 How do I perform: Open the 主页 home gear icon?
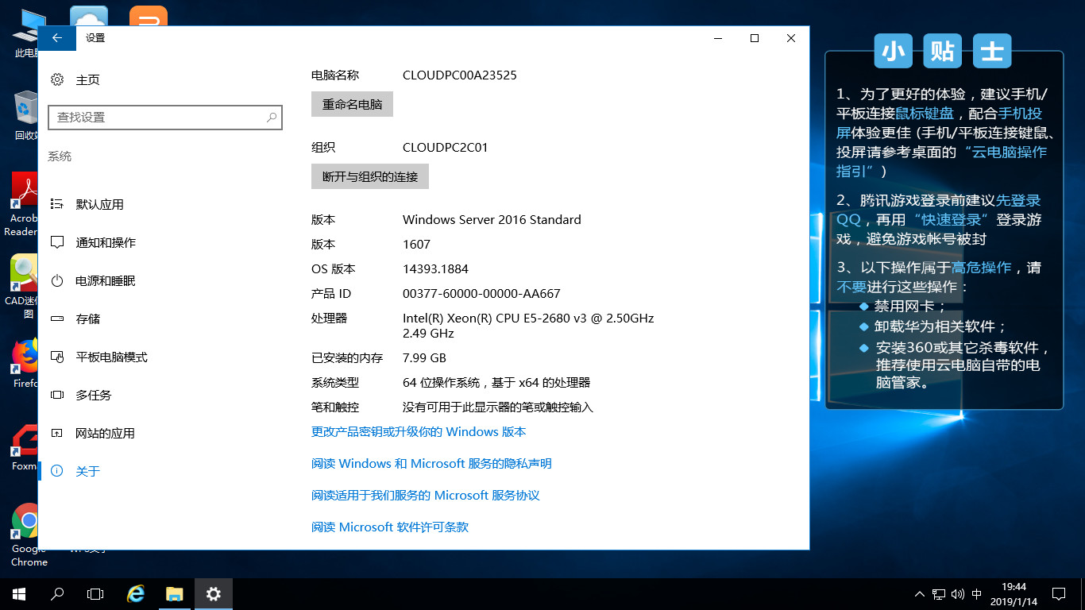[57, 79]
